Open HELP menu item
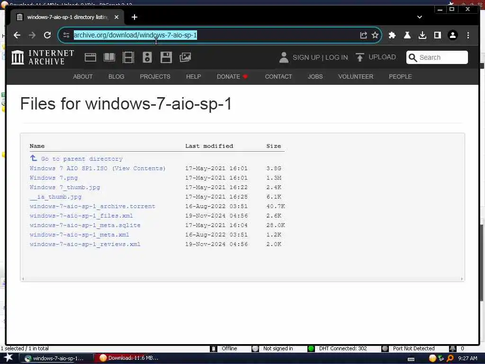This screenshot has width=485, height=364. [x=193, y=77]
